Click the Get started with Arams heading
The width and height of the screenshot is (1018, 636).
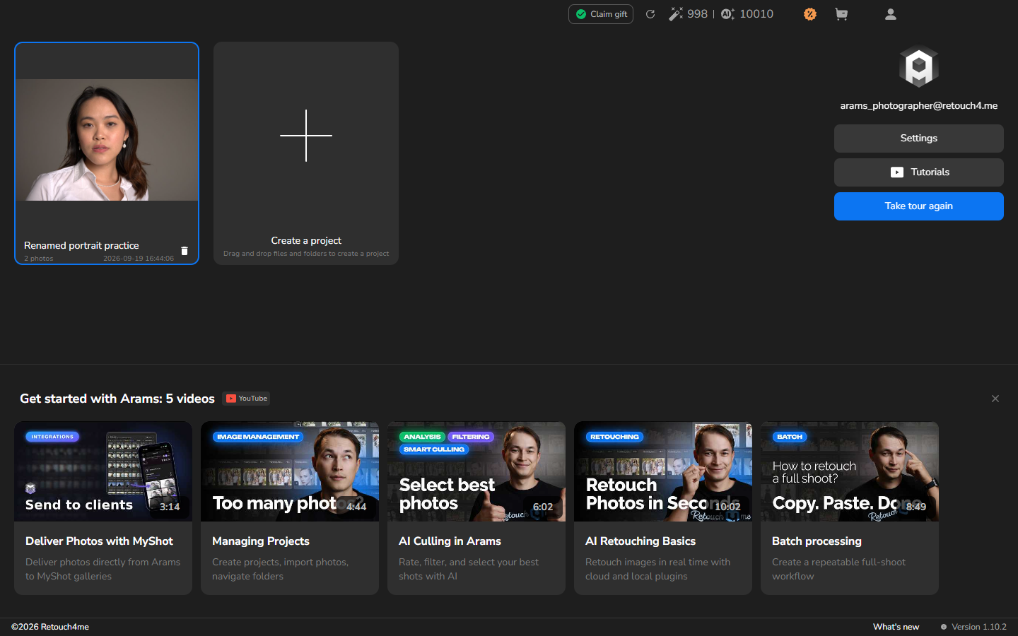coord(117,399)
